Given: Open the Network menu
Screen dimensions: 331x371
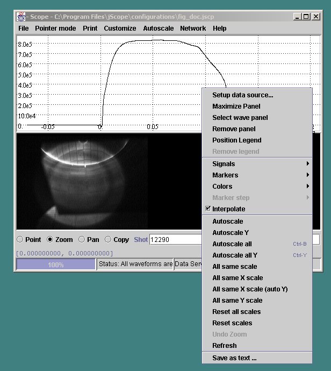Looking at the screenshot, I should pyautogui.click(x=192, y=28).
